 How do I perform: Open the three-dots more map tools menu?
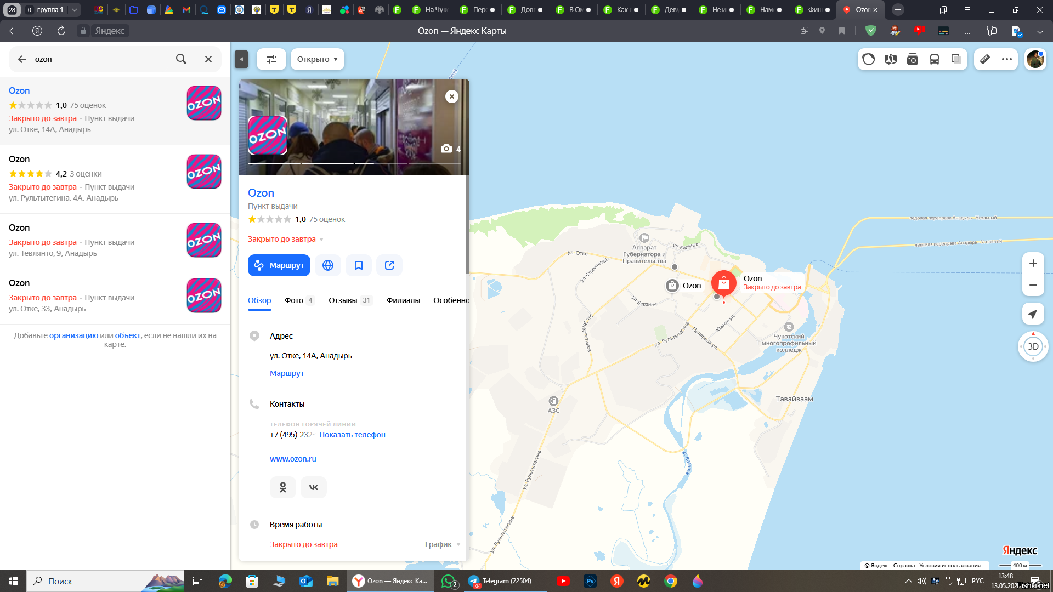point(1007,59)
